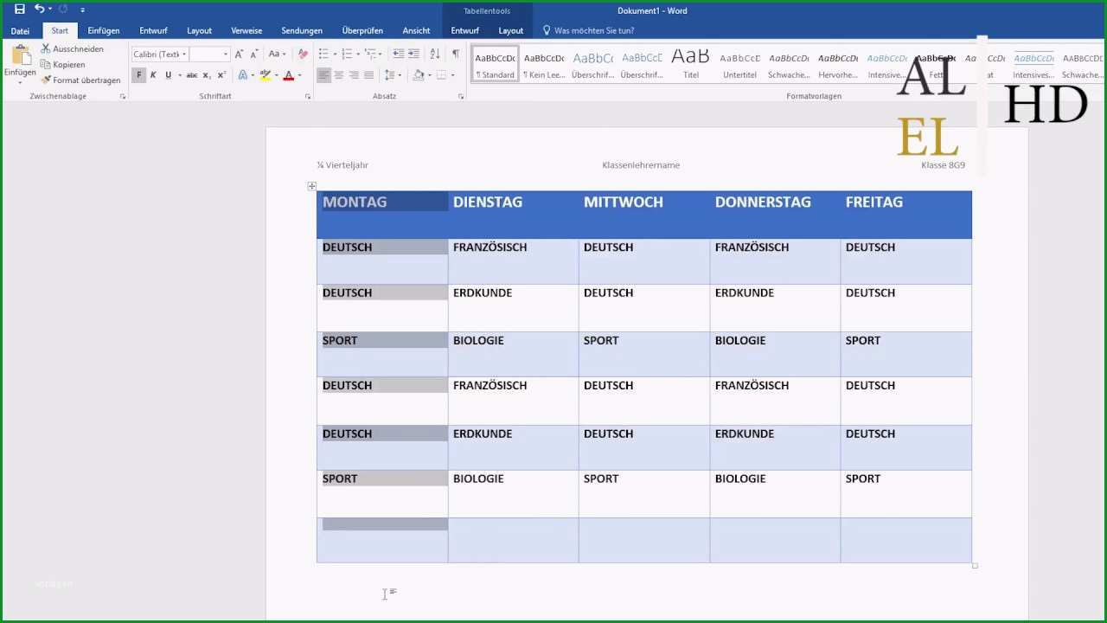Justify text alignment

point(369,75)
